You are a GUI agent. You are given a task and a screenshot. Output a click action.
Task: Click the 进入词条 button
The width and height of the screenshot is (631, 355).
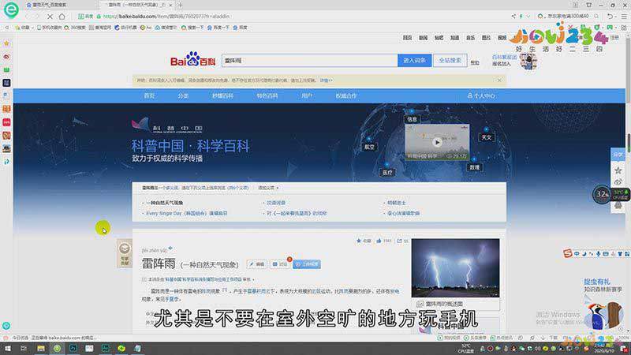click(415, 61)
